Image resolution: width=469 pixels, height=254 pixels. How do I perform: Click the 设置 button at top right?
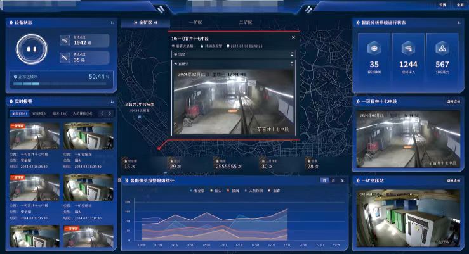point(443,5)
